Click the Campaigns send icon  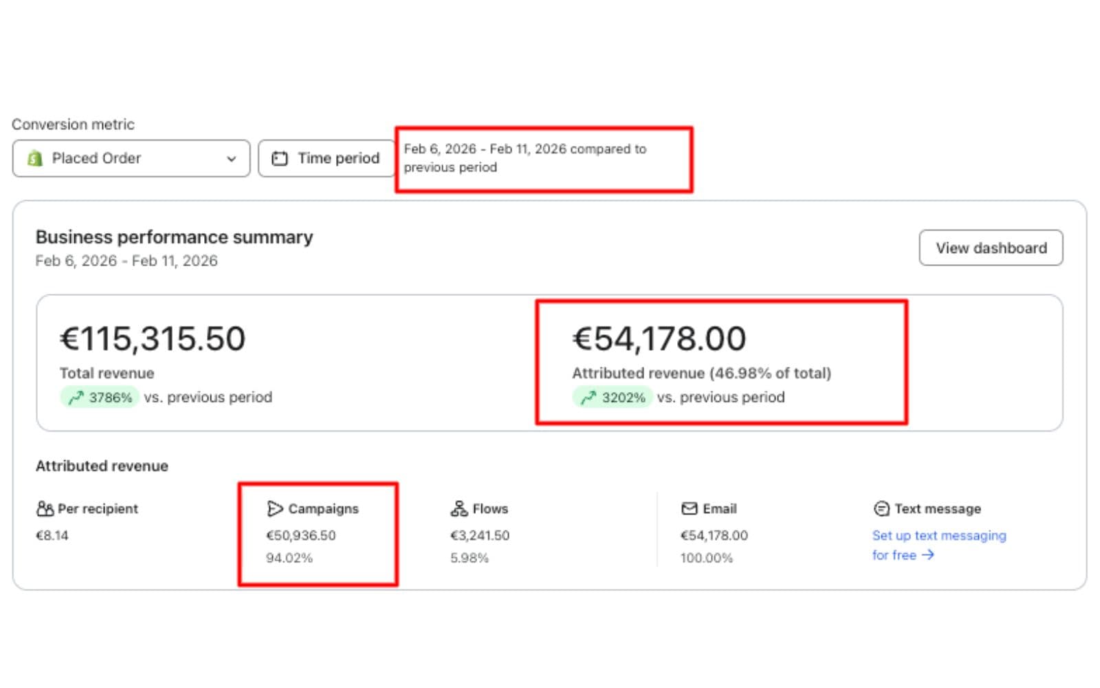[x=275, y=508]
